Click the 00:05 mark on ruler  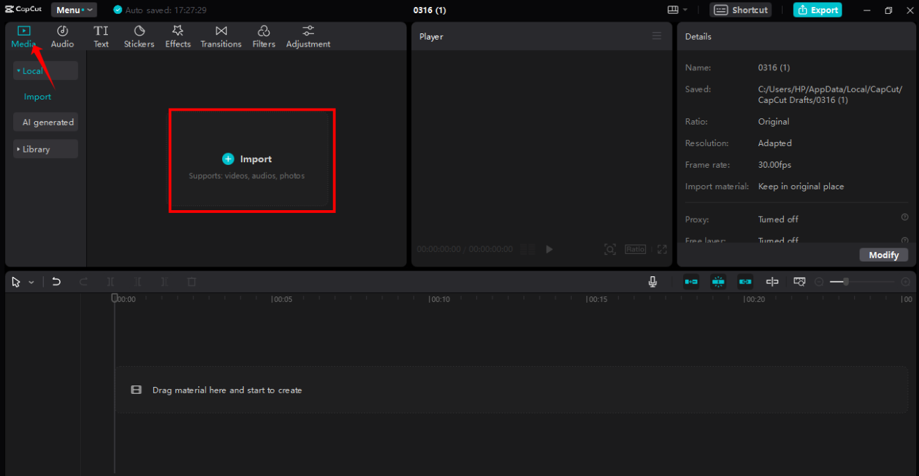[282, 299]
